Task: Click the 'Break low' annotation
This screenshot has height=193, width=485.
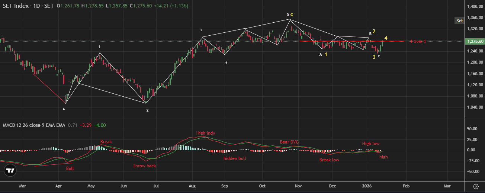Action: tap(329, 160)
